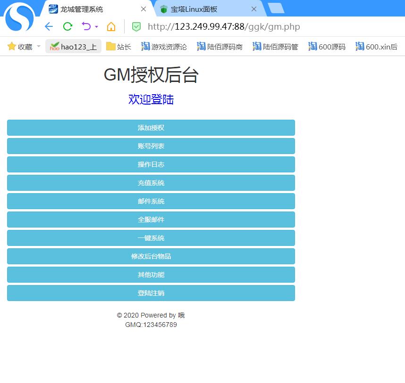
Task: Click the browser back arrow icon
Action: coord(49,26)
